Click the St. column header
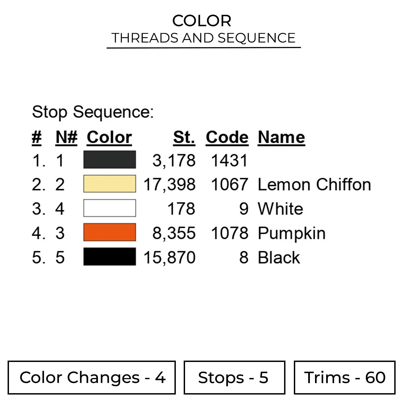Image resolution: width=407 pixels, height=407 pixels. (184, 137)
